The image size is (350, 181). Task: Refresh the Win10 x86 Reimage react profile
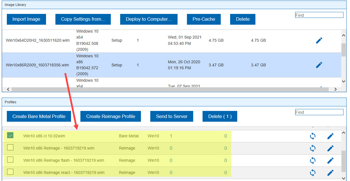coord(312,172)
